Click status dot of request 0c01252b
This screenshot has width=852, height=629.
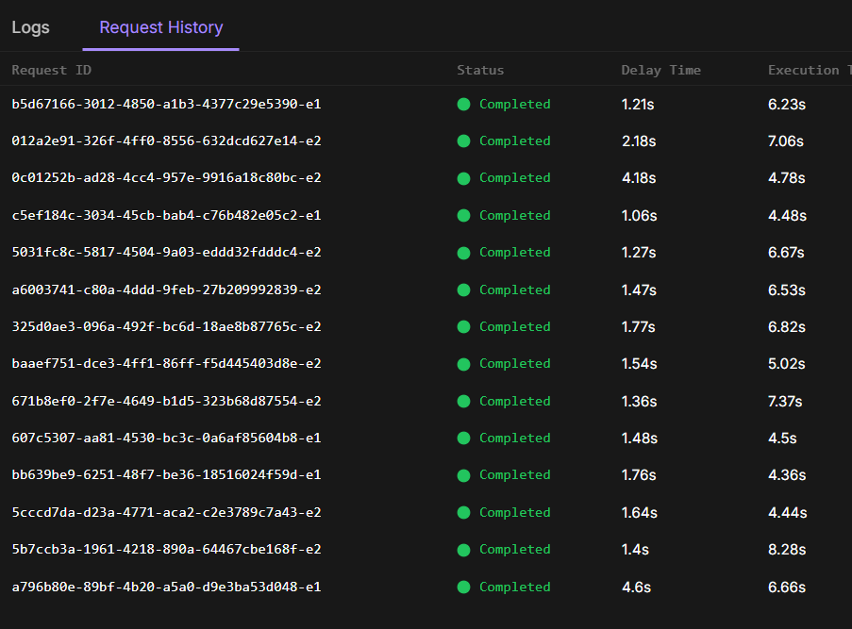pos(463,178)
